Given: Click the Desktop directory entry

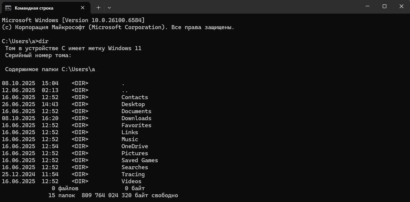Looking at the screenshot, I should 133,104.
